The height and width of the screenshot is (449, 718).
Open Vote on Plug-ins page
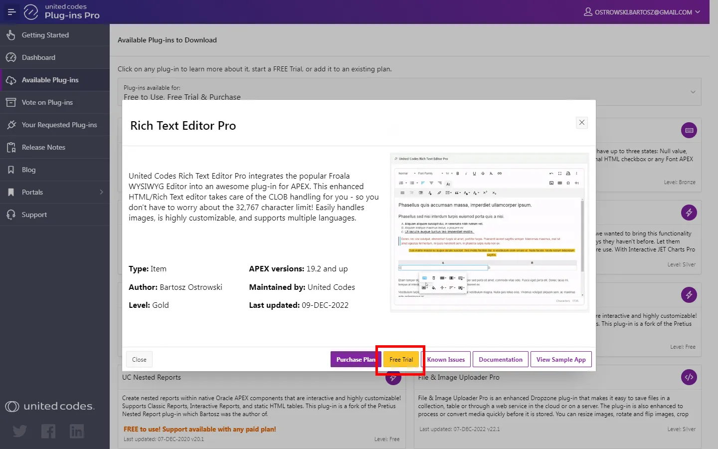point(47,102)
